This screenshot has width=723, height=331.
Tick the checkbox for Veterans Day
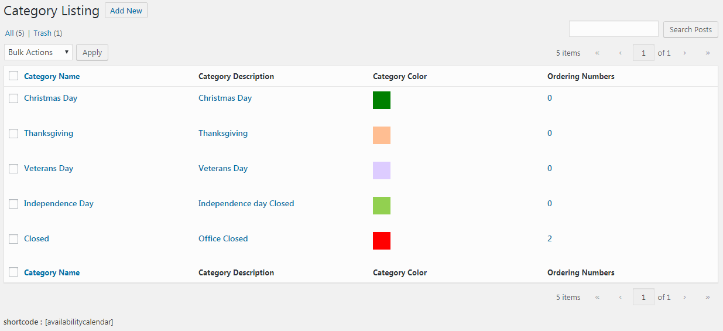(13, 169)
